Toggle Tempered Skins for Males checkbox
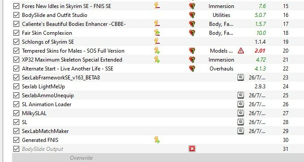 (x=16, y=50)
